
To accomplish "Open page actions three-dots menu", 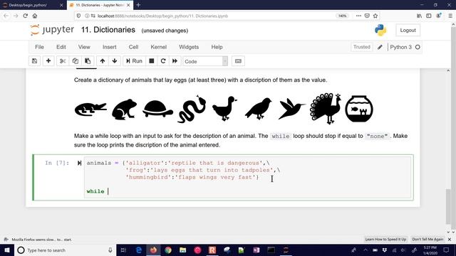I will pos(358,16).
